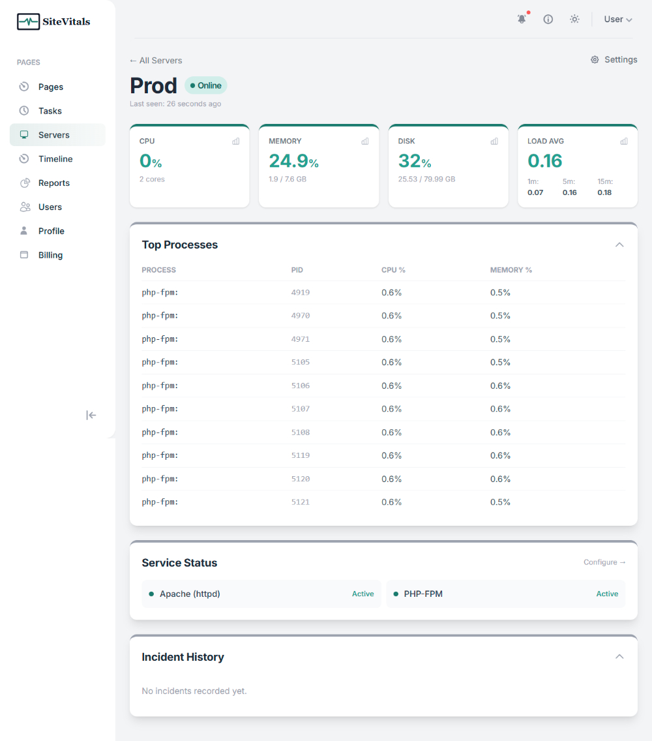
Task: Collapse the sidebar using the arrow icon
Action: point(91,415)
